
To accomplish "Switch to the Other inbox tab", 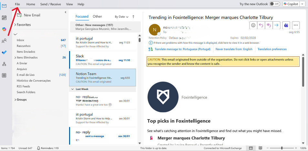I will point(97,16).
